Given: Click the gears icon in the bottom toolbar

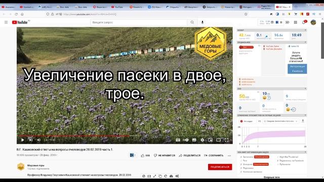Looking at the screenshot, I should point(177,176).
